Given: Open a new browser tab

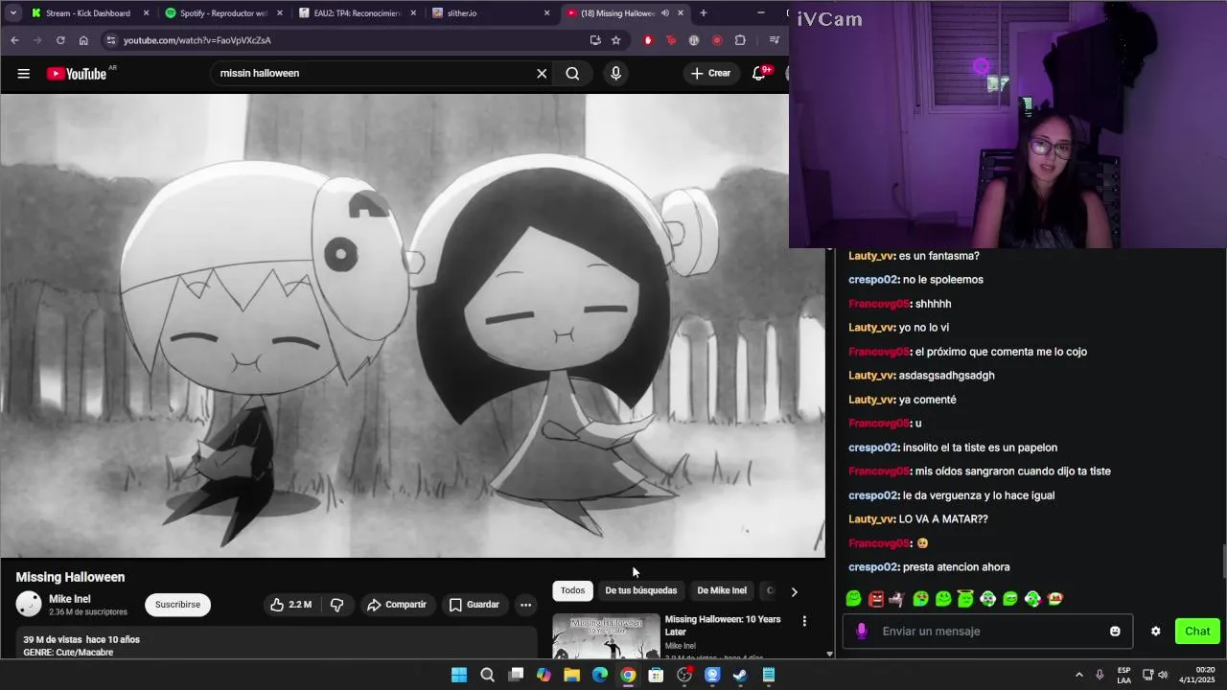Looking at the screenshot, I should coord(704,13).
